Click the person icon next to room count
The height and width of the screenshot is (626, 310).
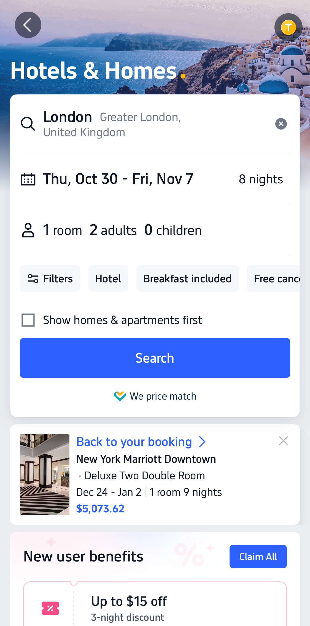tap(28, 231)
